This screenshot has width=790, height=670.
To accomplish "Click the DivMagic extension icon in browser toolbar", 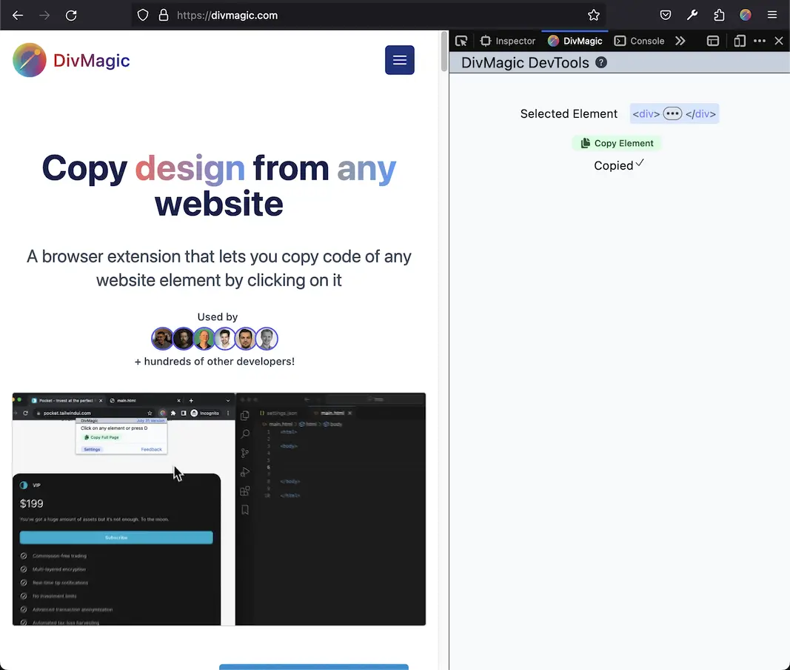I will [746, 15].
